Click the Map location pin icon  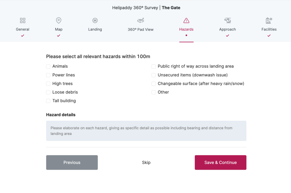[59, 20]
